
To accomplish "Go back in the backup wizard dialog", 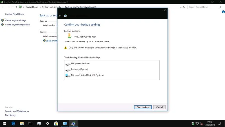I will click(x=60, y=16).
